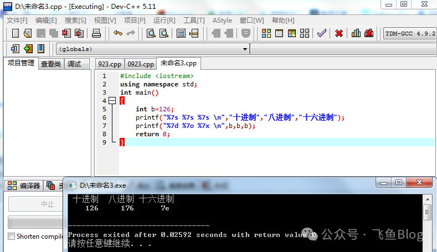Viewport: 437px width, 252px height.
Task: Open the empty function members dropdown
Action: [343, 49]
